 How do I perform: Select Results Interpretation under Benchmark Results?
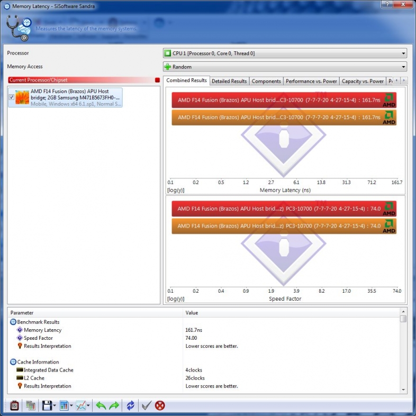pyautogui.click(x=203, y=346)
